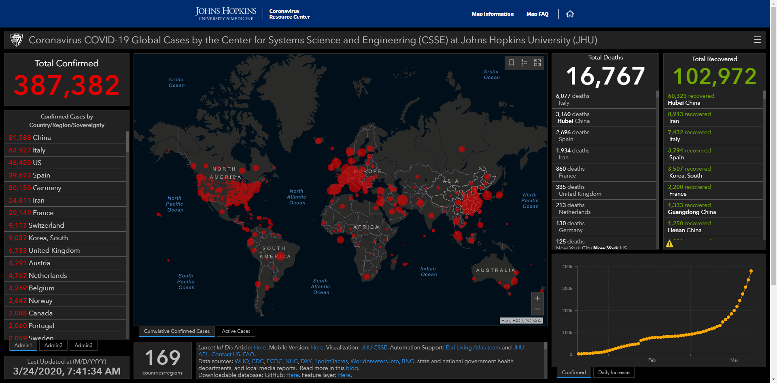Select Iran in confirmed cases list
Image resolution: width=777 pixels, height=383 pixels.
click(65, 200)
